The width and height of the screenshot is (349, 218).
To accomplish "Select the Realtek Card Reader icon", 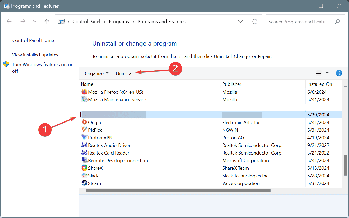I will tap(84, 153).
